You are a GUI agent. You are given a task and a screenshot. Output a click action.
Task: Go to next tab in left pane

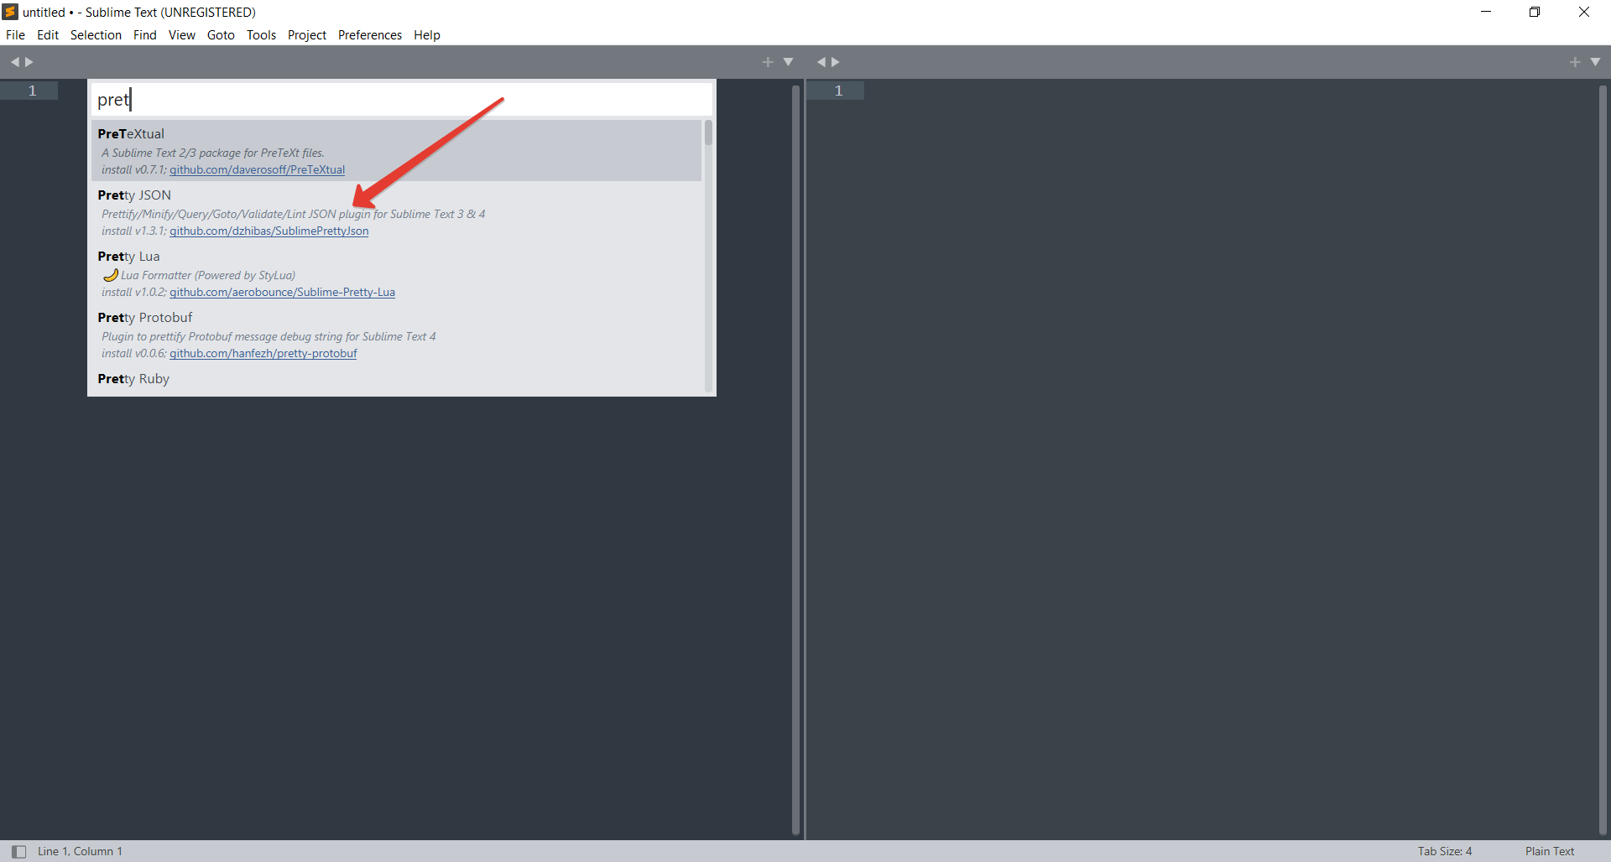point(29,62)
